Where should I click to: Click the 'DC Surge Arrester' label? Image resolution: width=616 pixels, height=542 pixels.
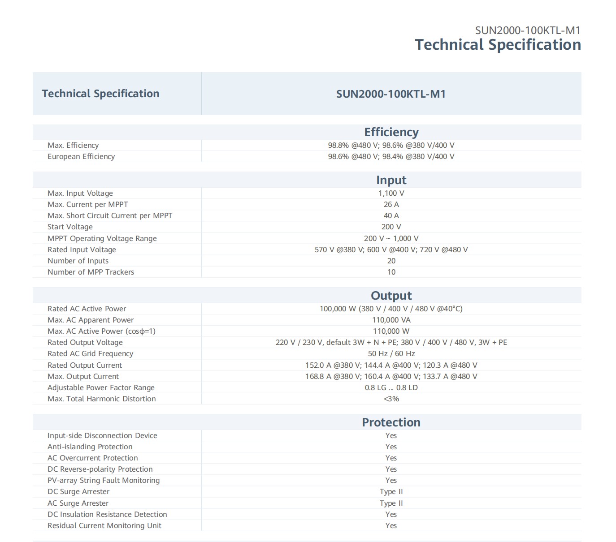pyautogui.click(x=78, y=491)
